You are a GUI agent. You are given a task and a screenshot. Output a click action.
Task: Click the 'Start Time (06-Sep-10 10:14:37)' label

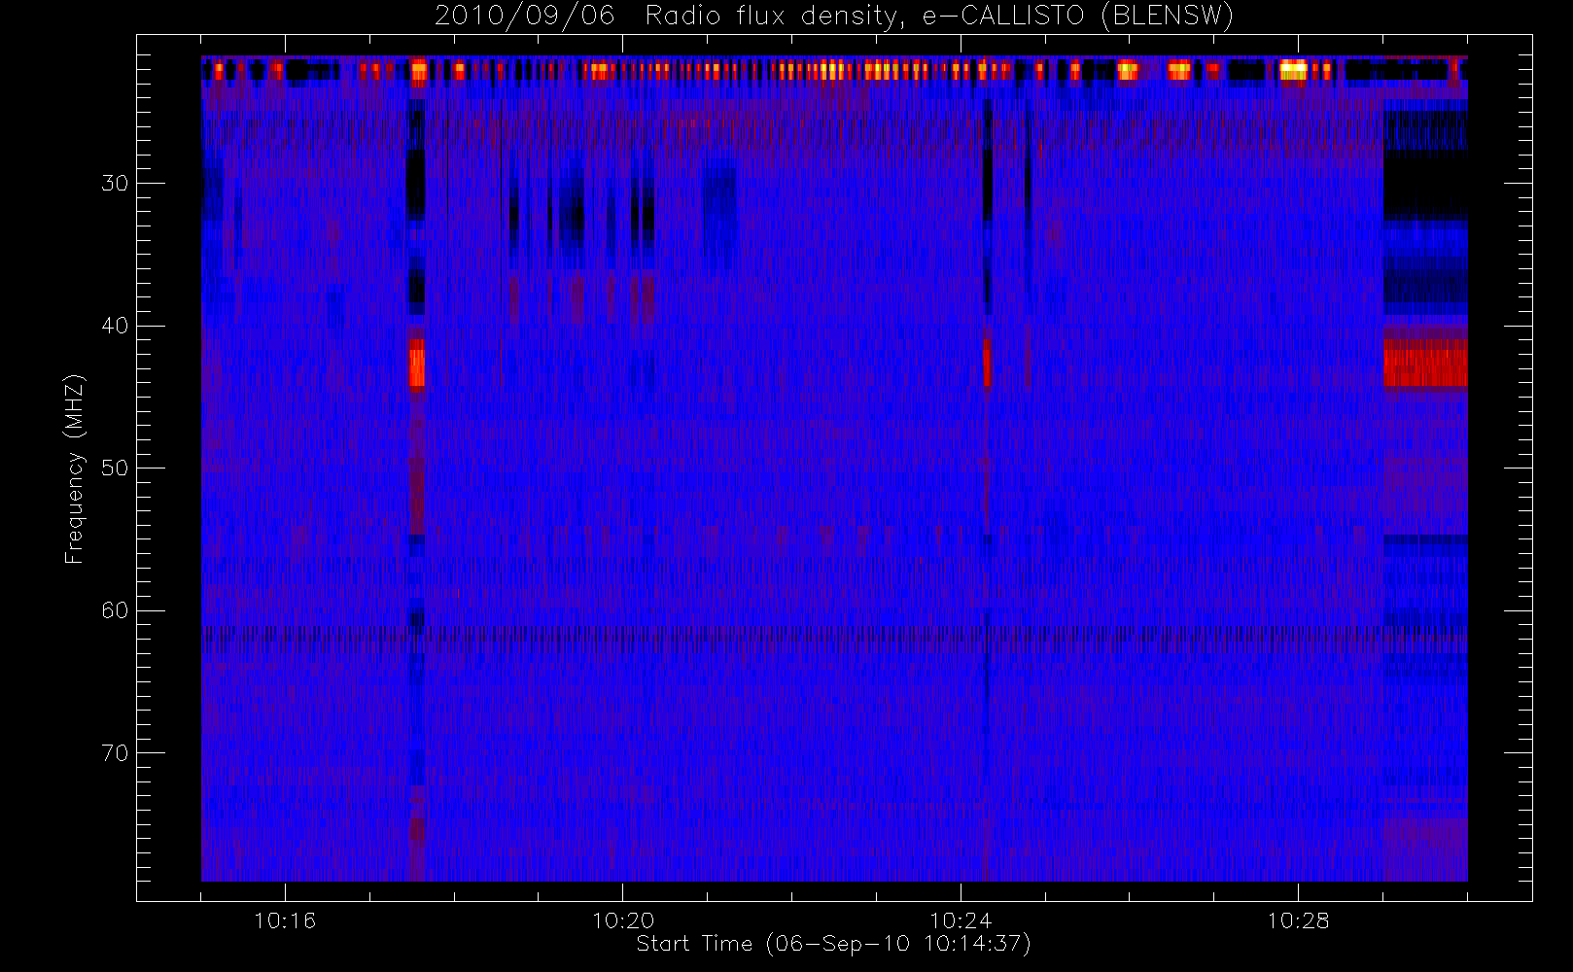[x=833, y=944]
